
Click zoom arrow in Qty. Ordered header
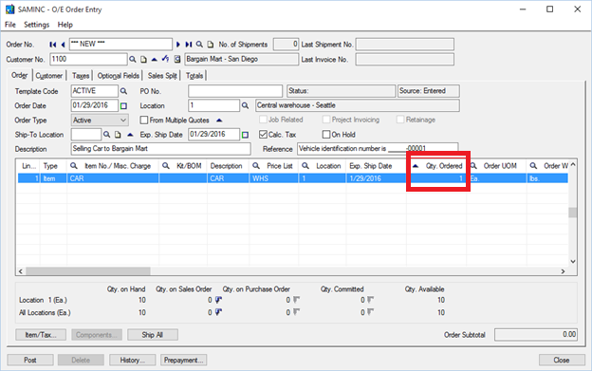point(416,166)
